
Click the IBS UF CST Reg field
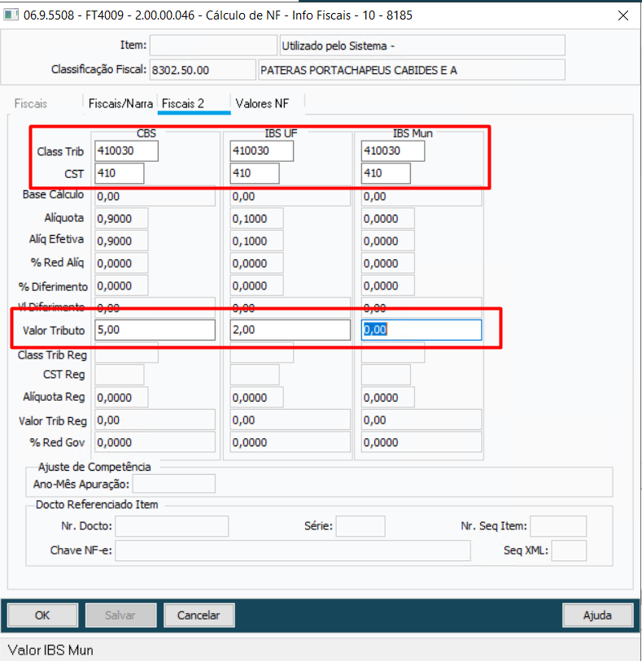click(255, 374)
